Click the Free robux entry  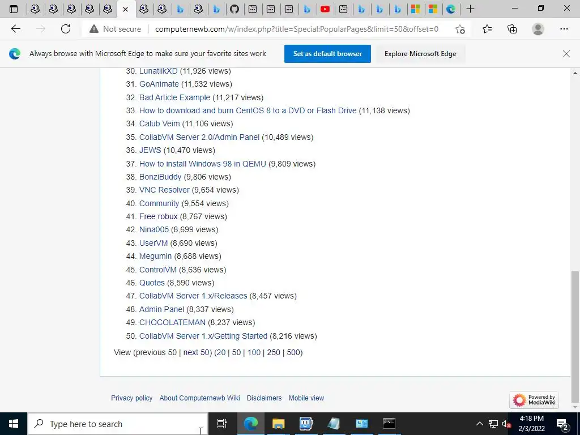[159, 216]
